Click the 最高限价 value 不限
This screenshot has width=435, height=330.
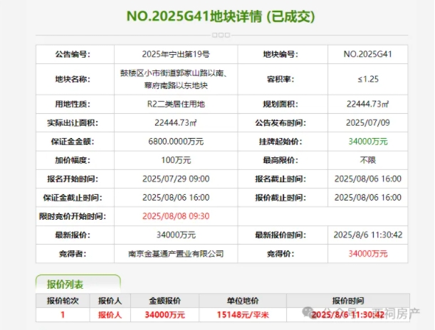point(368,159)
